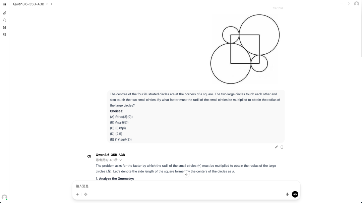Add another model with the top plus
This screenshot has width=362, height=203.
pyautogui.click(x=52, y=4)
